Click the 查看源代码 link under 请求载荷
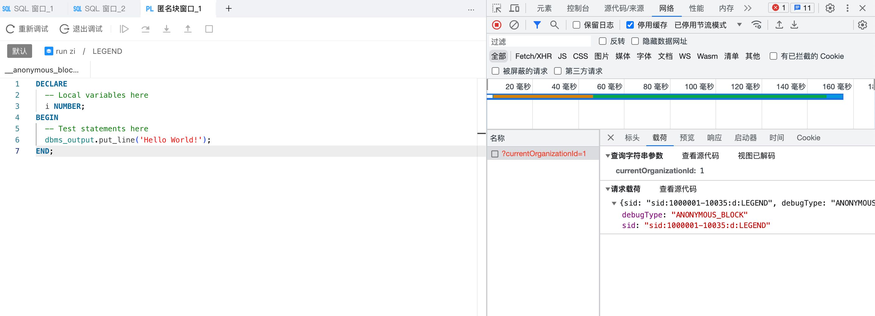This screenshot has height=316, width=875. 677,189
